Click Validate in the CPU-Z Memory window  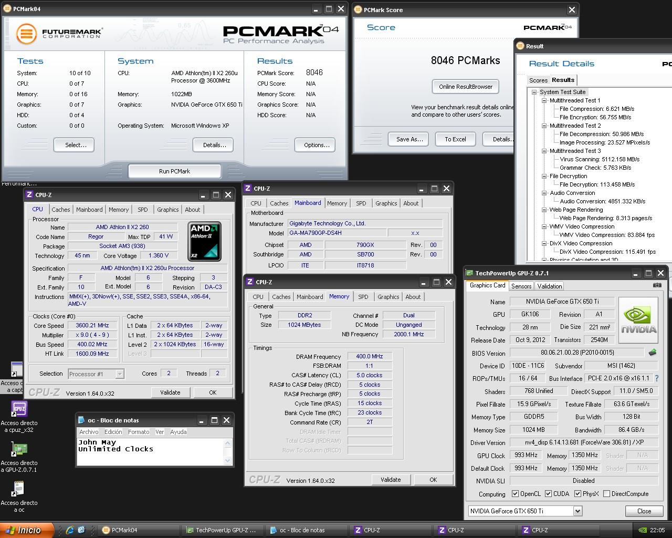[x=391, y=480]
